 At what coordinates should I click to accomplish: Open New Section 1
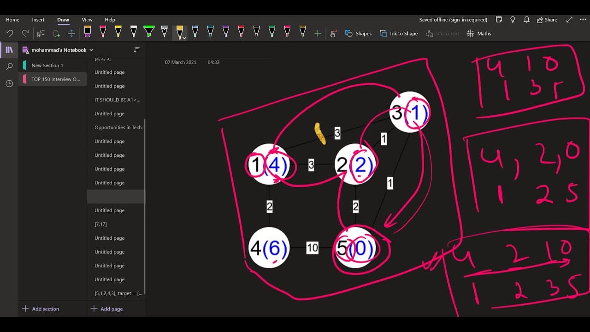point(53,65)
